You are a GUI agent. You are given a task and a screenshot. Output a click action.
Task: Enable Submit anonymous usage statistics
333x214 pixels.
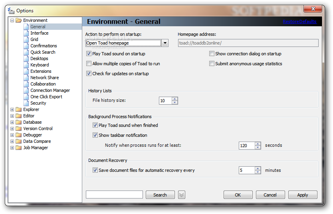[x=212, y=64]
